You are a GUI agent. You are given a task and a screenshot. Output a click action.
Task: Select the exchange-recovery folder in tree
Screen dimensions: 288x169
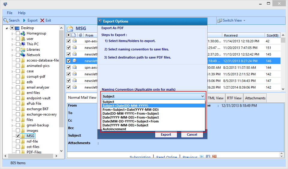tap(42, 114)
